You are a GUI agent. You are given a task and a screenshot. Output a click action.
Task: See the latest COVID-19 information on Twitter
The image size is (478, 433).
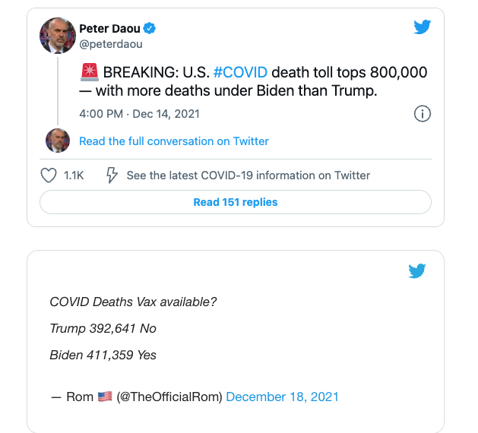point(248,175)
